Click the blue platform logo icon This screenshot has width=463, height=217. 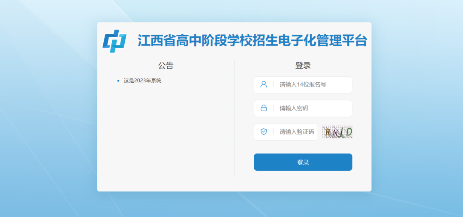(114, 41)
